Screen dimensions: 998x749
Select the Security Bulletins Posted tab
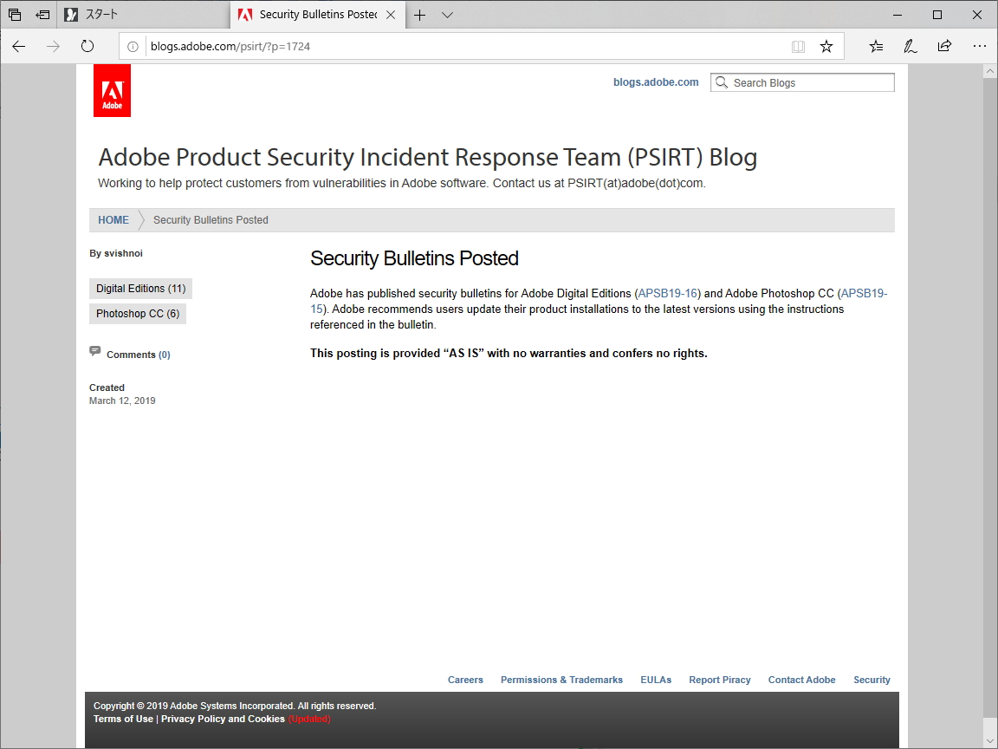(x=312, y=14)
